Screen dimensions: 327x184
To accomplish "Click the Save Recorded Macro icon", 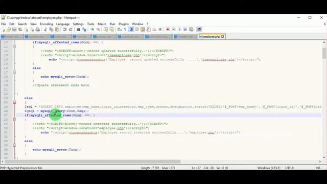I will pyautogui.click(x=191, y=30).
